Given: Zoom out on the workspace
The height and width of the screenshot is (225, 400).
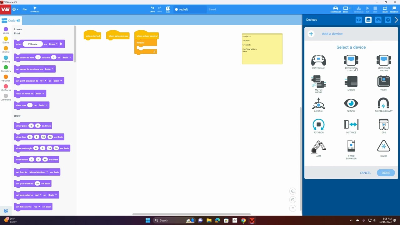Looking at the screenshot, I should coord(293,200).
